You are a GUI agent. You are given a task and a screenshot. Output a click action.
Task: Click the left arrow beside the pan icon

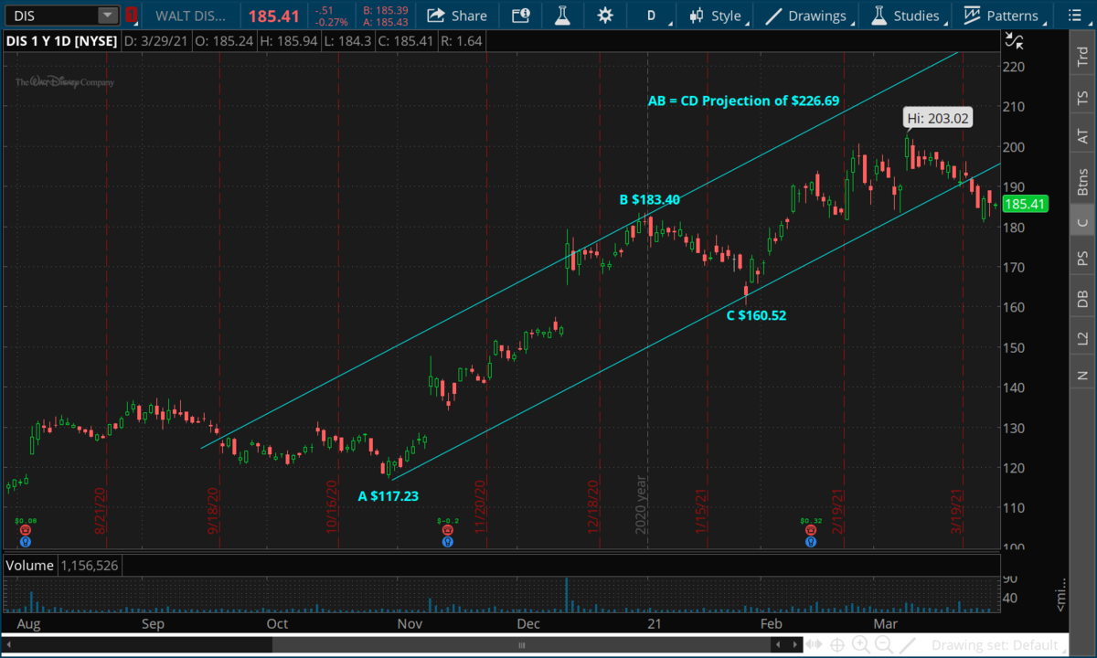point(776,644)
